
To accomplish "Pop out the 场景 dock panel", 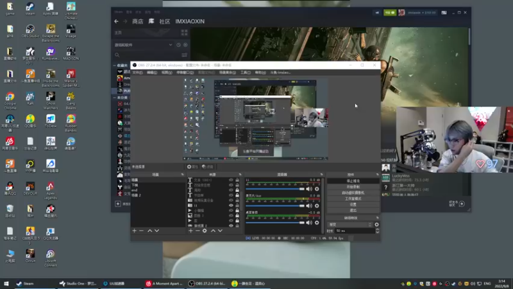I will pos(182,175).
